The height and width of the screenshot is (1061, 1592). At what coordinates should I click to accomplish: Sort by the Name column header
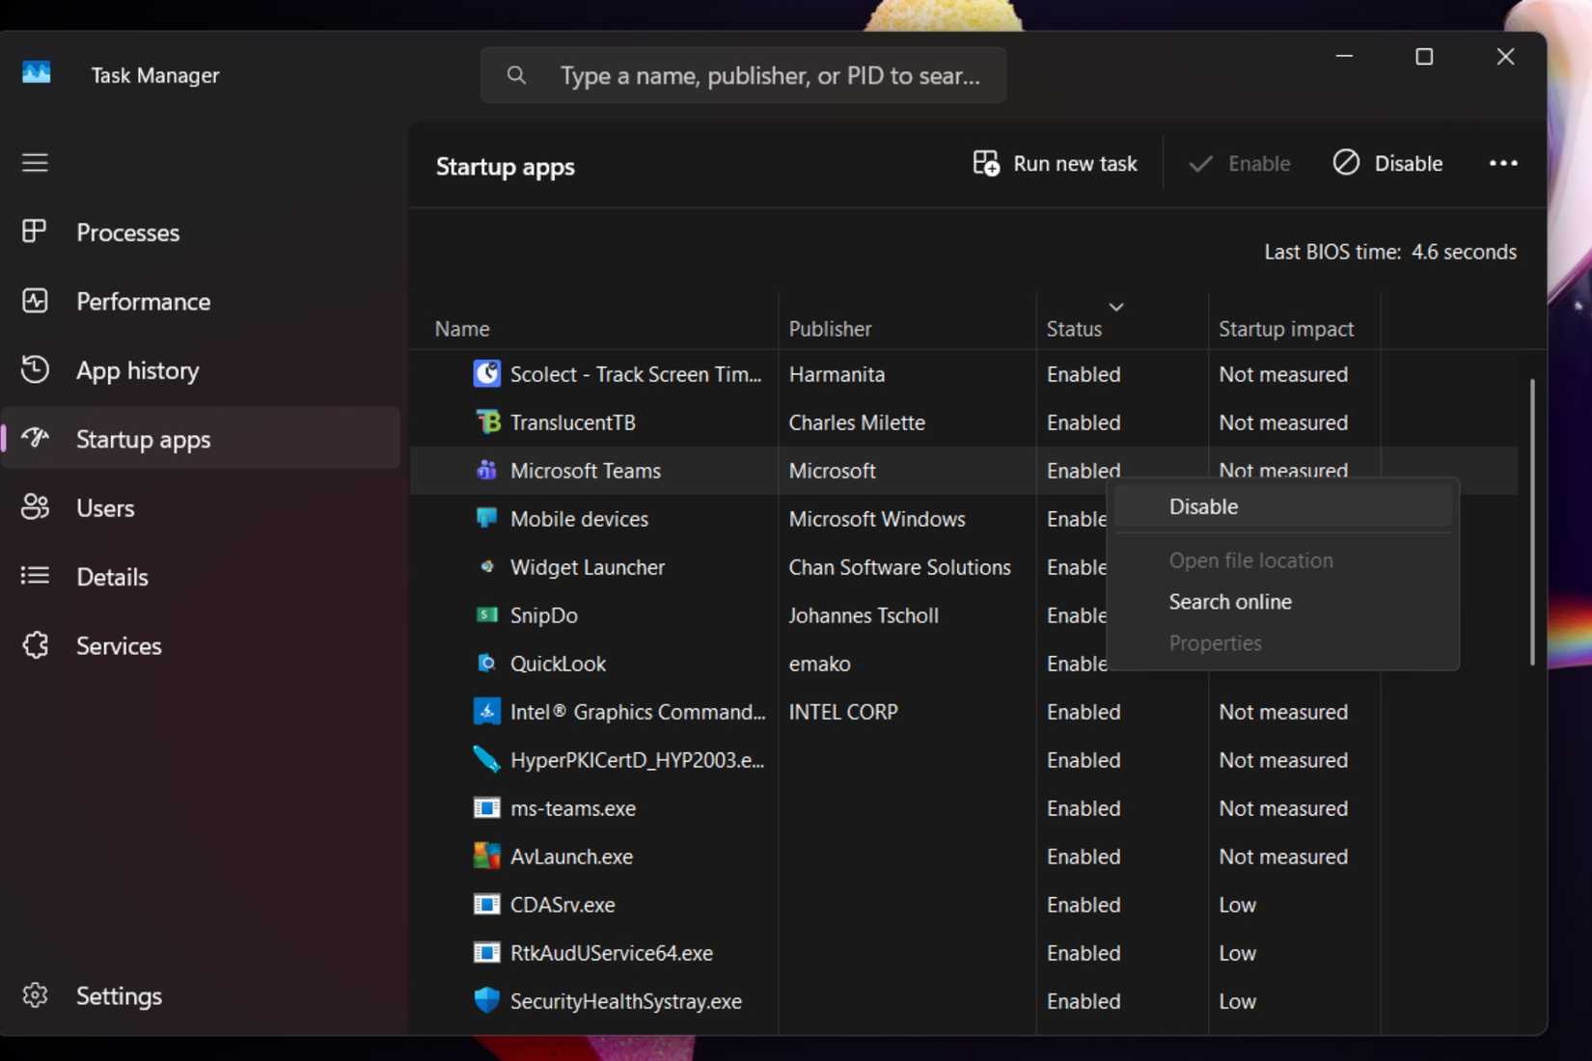pos(594,322)
